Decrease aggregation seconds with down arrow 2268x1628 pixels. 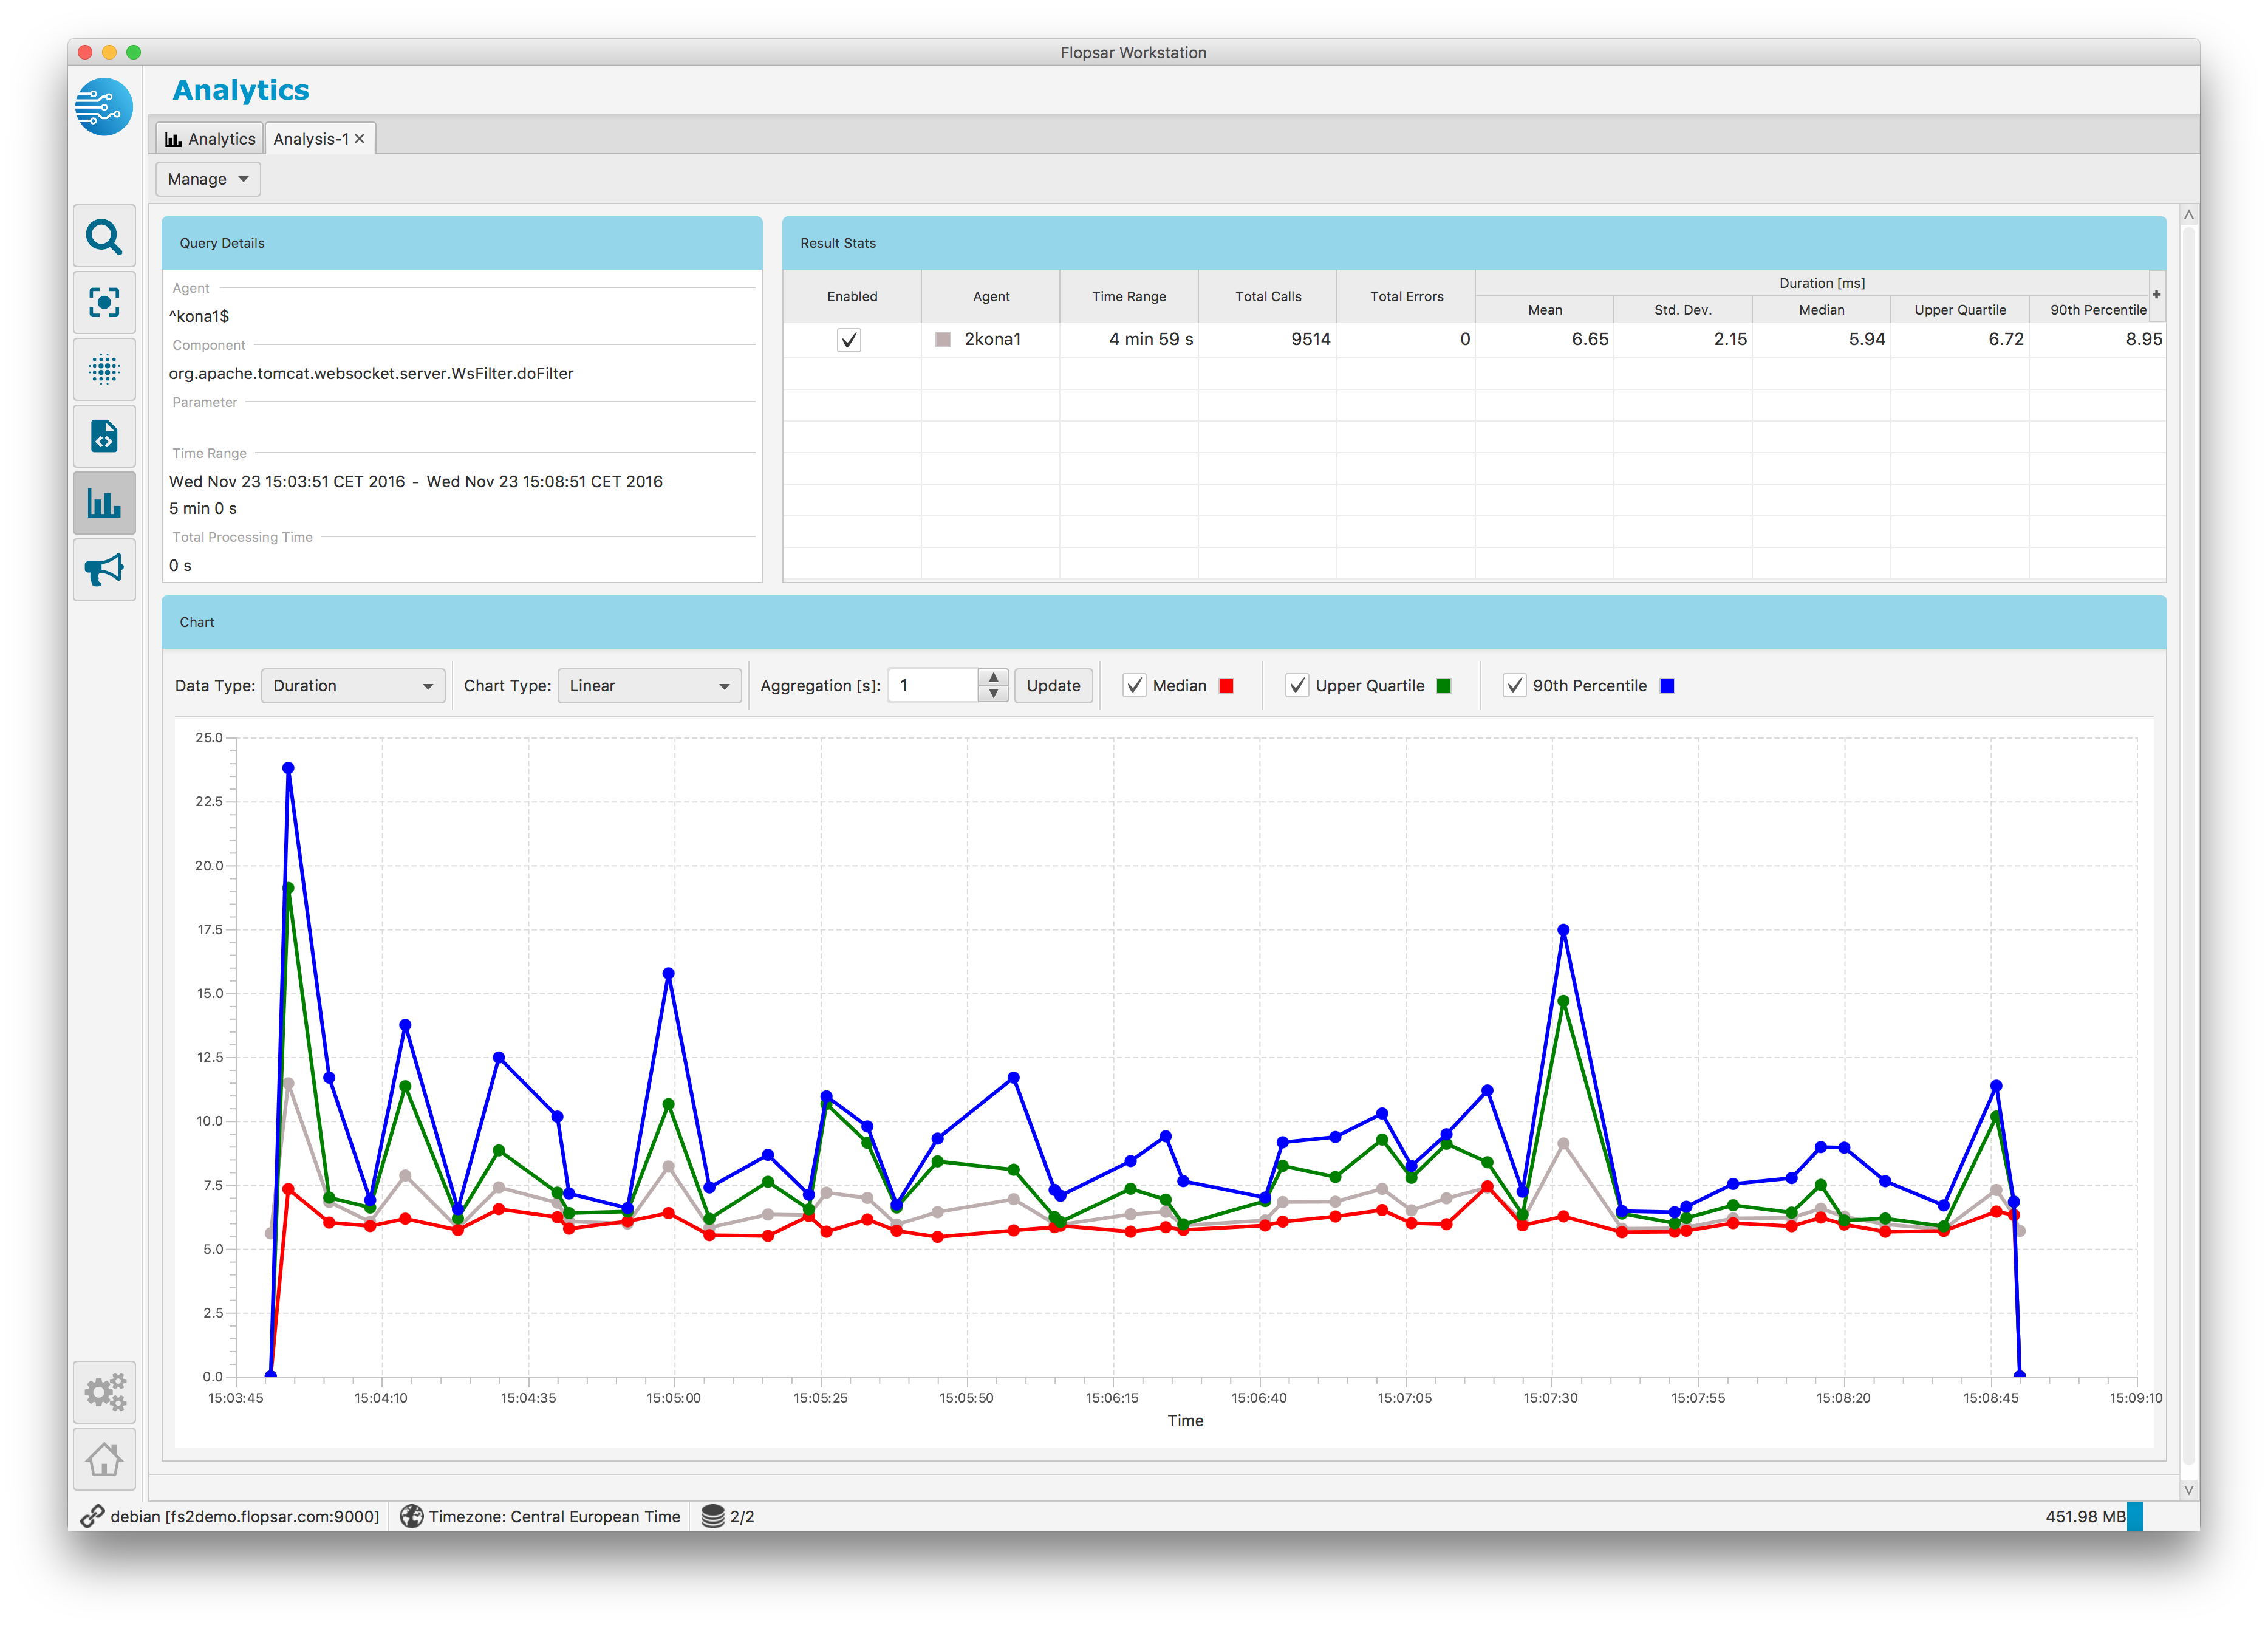[x=993, y=694]
